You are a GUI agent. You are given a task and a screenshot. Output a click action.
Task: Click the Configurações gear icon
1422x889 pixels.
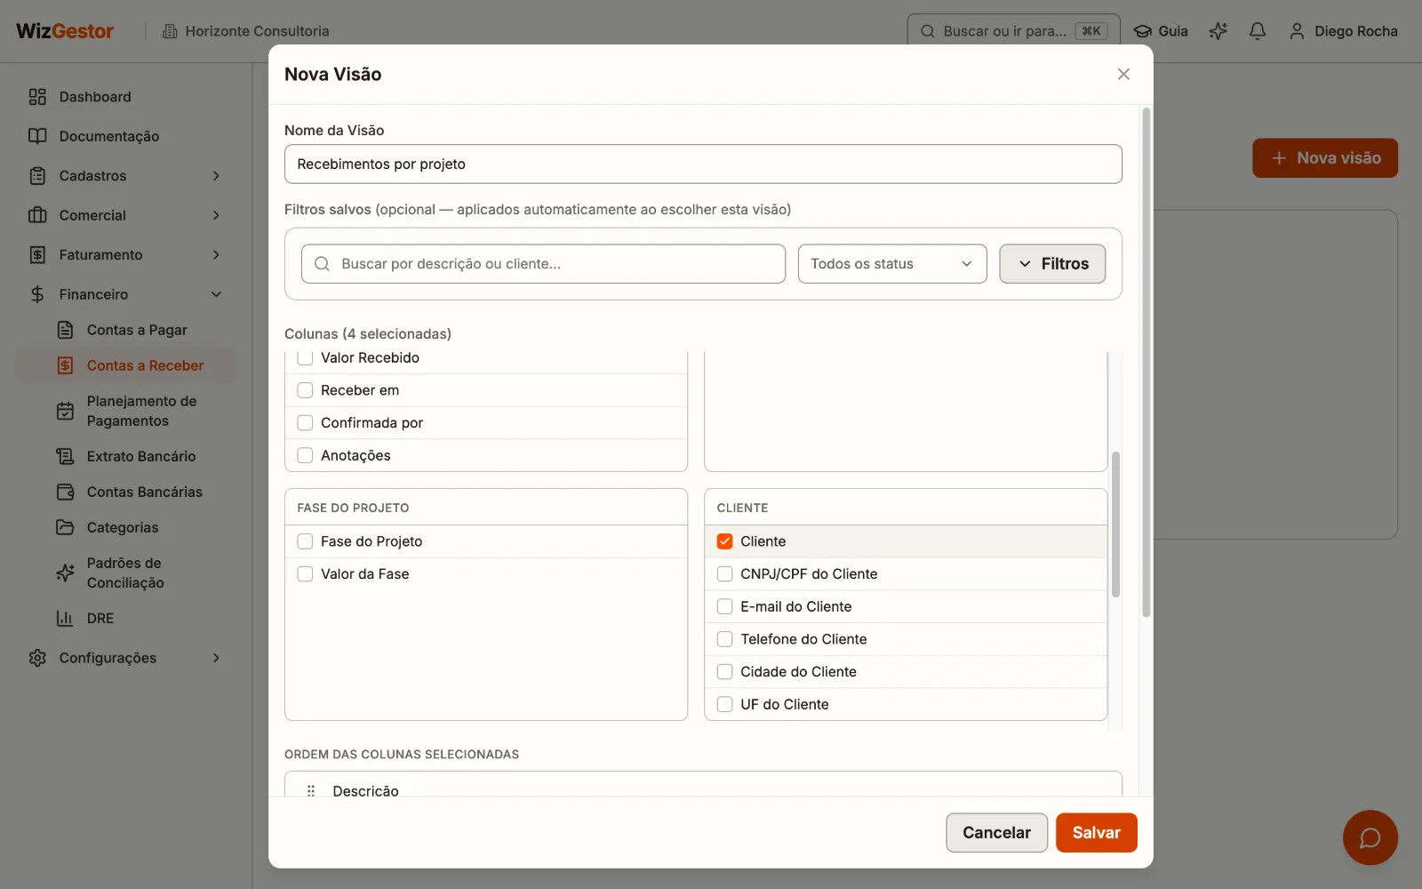click(37, 658)
